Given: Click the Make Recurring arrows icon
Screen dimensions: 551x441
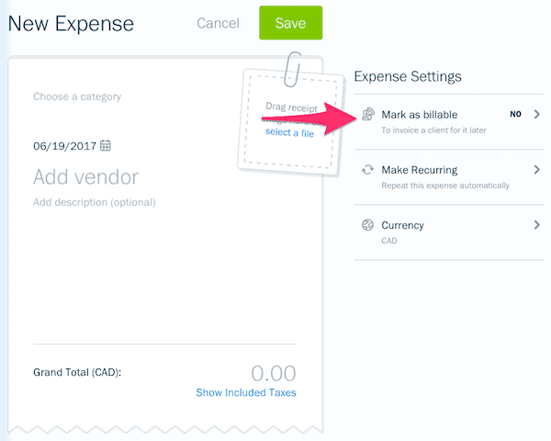Looking at the screenshot, I should tap(367, 170).
